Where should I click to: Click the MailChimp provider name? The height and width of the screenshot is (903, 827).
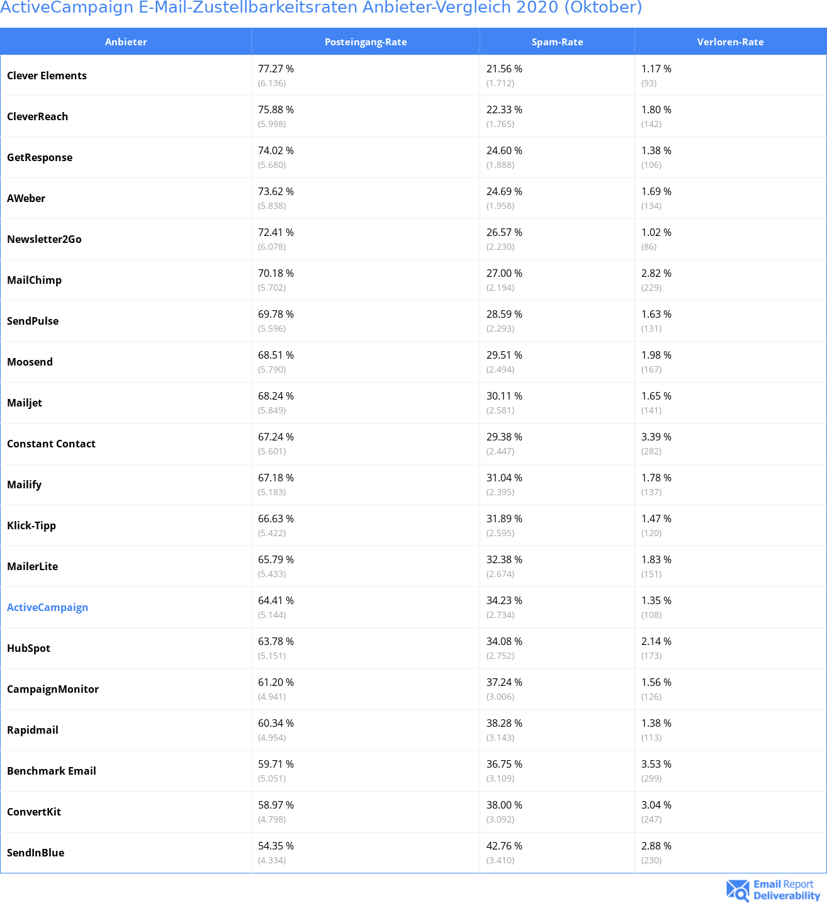click(x=34, y=280)
